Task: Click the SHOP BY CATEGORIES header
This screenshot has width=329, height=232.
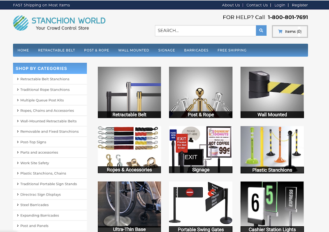Action: (50, 68)
